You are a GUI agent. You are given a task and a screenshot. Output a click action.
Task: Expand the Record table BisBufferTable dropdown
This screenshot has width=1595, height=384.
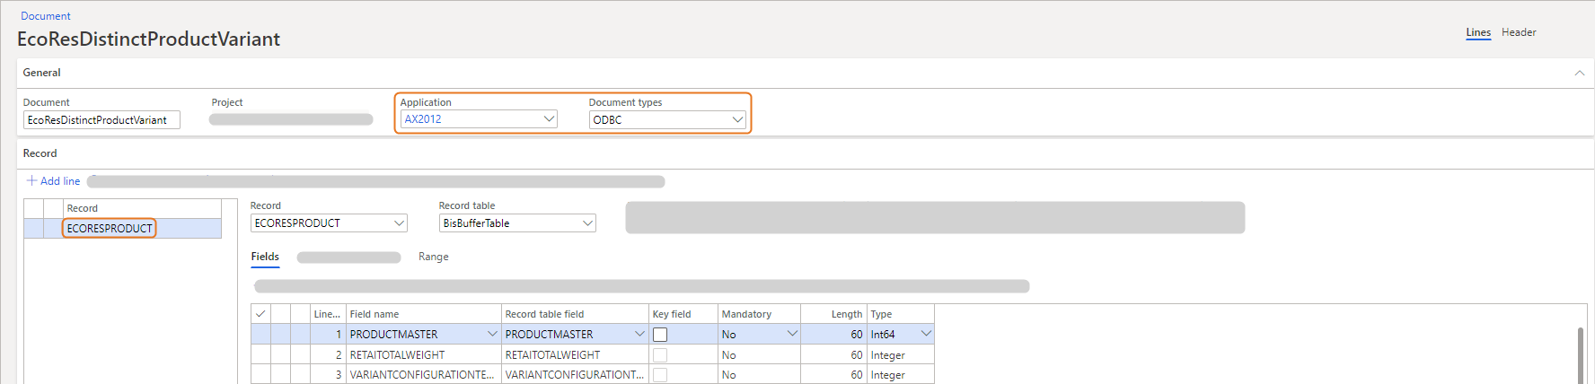(588, 223)
